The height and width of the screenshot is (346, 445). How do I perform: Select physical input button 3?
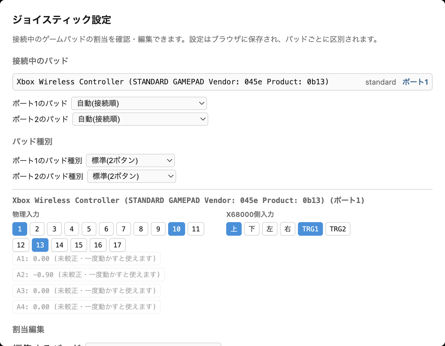[x=54, y=229]
